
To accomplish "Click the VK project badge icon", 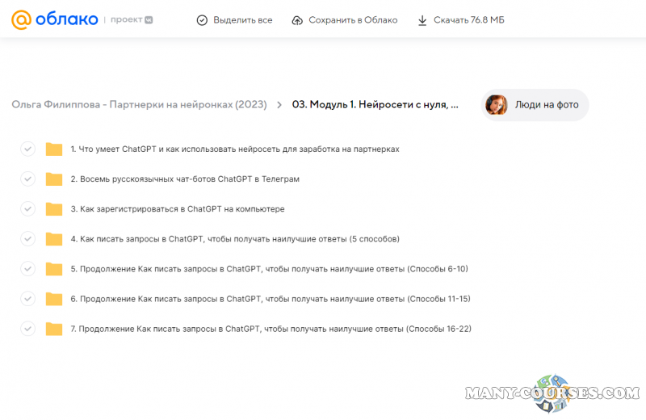I will tap(149, 20).
